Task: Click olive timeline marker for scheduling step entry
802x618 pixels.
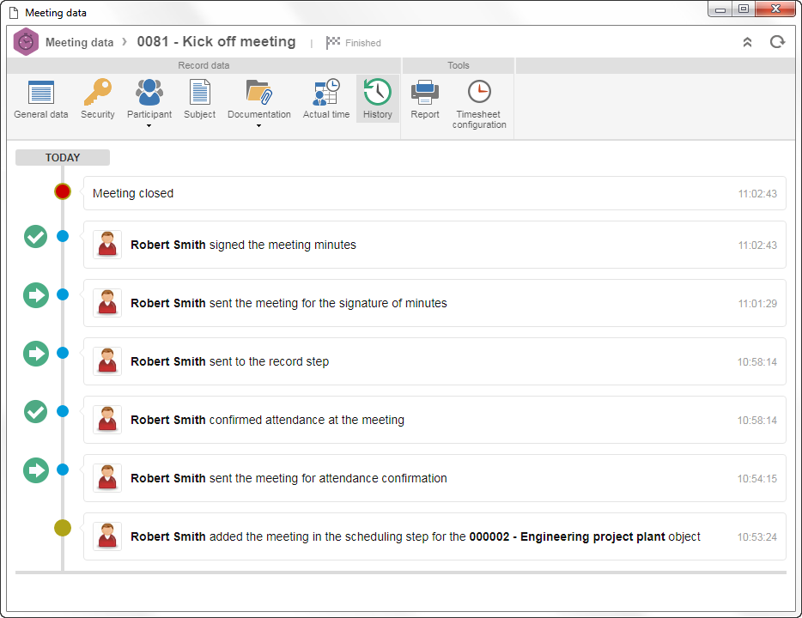Action: pos(63,528)
